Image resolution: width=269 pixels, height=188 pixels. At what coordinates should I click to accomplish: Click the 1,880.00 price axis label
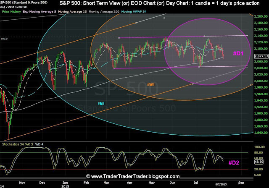click(261, 120)
